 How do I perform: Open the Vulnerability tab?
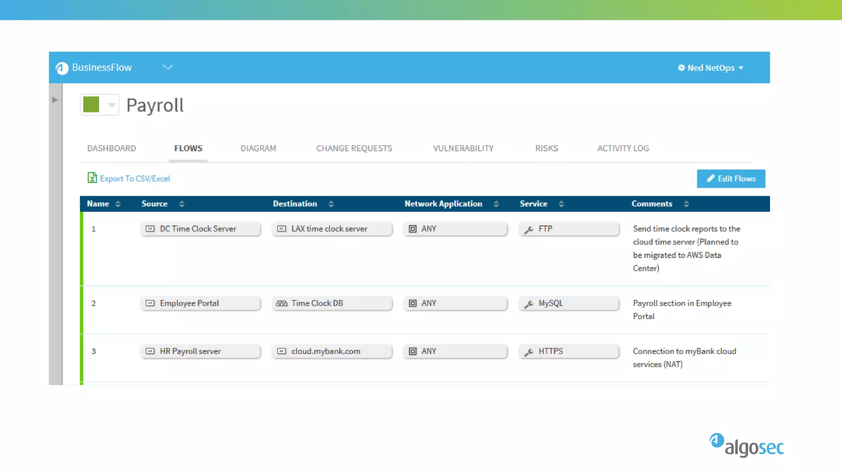463,149
